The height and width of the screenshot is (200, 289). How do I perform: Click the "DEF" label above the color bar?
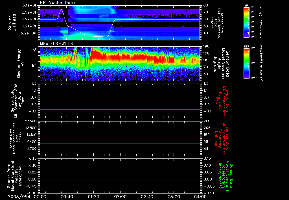[247, 47]
